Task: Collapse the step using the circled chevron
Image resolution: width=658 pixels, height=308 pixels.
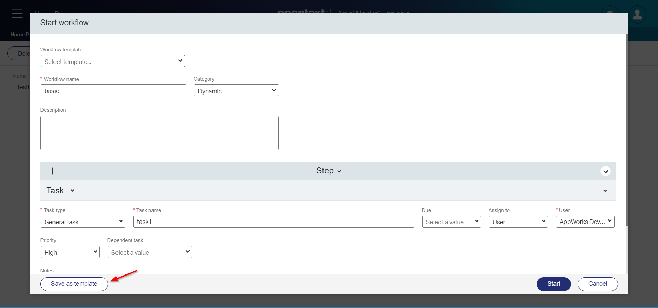Action: pos(605,171)
